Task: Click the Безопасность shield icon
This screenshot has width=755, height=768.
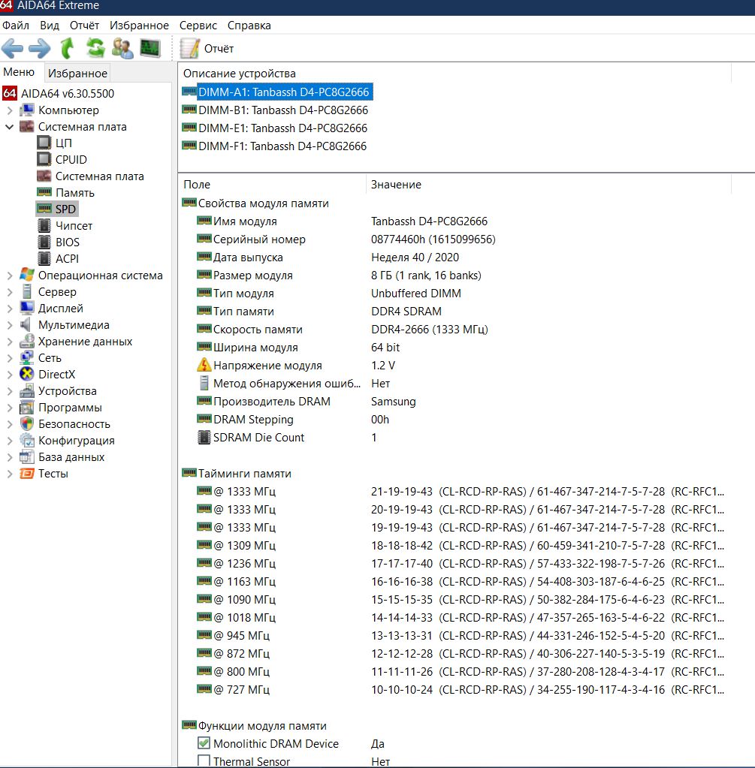Action: tap(27, 423)
